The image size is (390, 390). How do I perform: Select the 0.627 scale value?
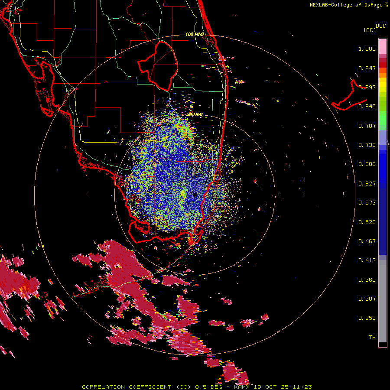click(x=367, y=184)
